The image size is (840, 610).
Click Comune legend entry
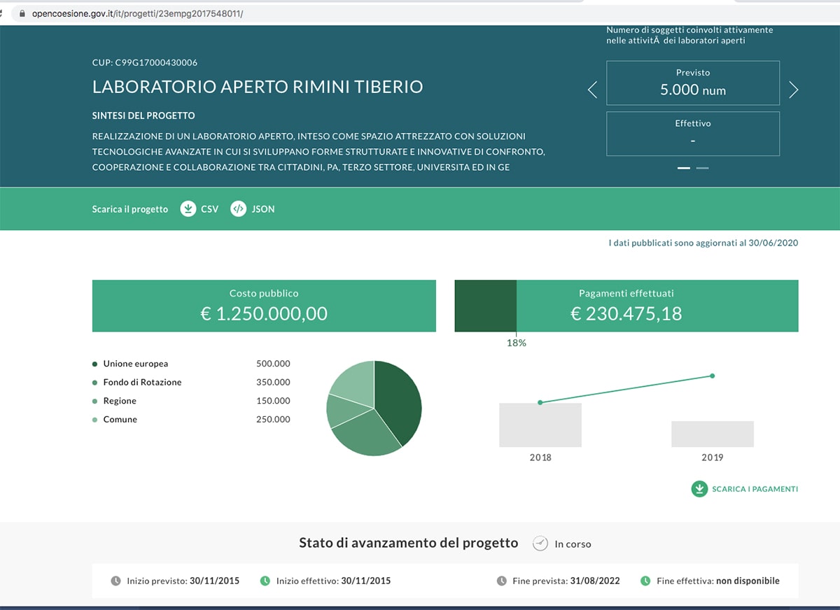pos(115,419)
